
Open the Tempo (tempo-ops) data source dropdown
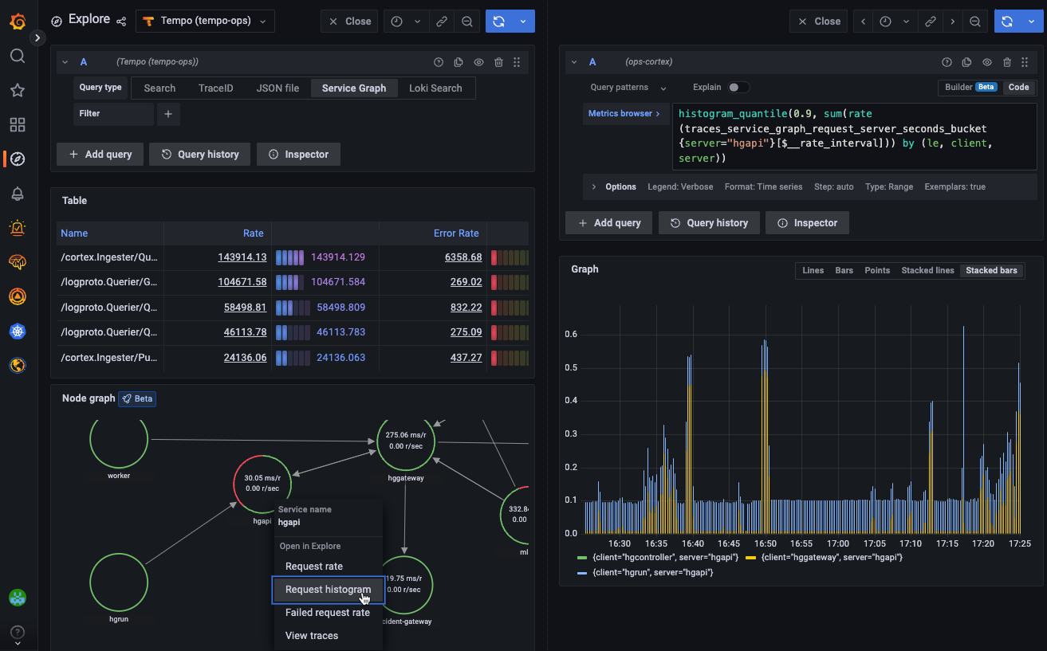205,22
